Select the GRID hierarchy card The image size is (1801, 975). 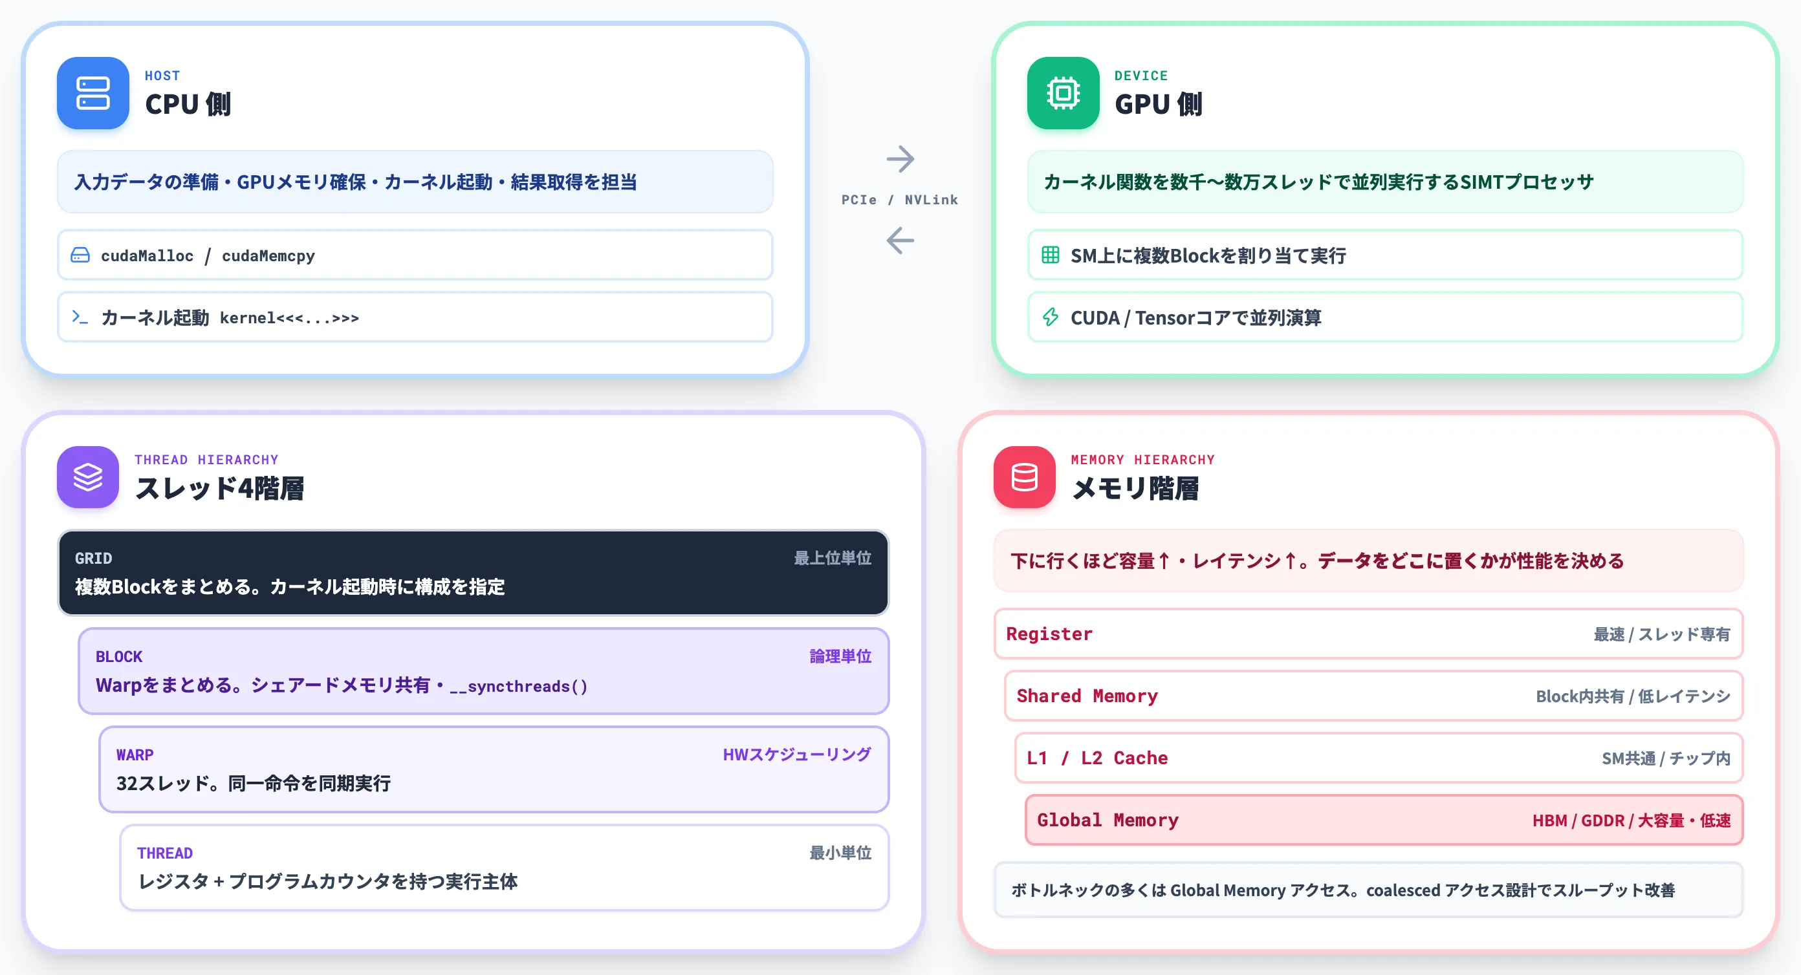(474, 572)
